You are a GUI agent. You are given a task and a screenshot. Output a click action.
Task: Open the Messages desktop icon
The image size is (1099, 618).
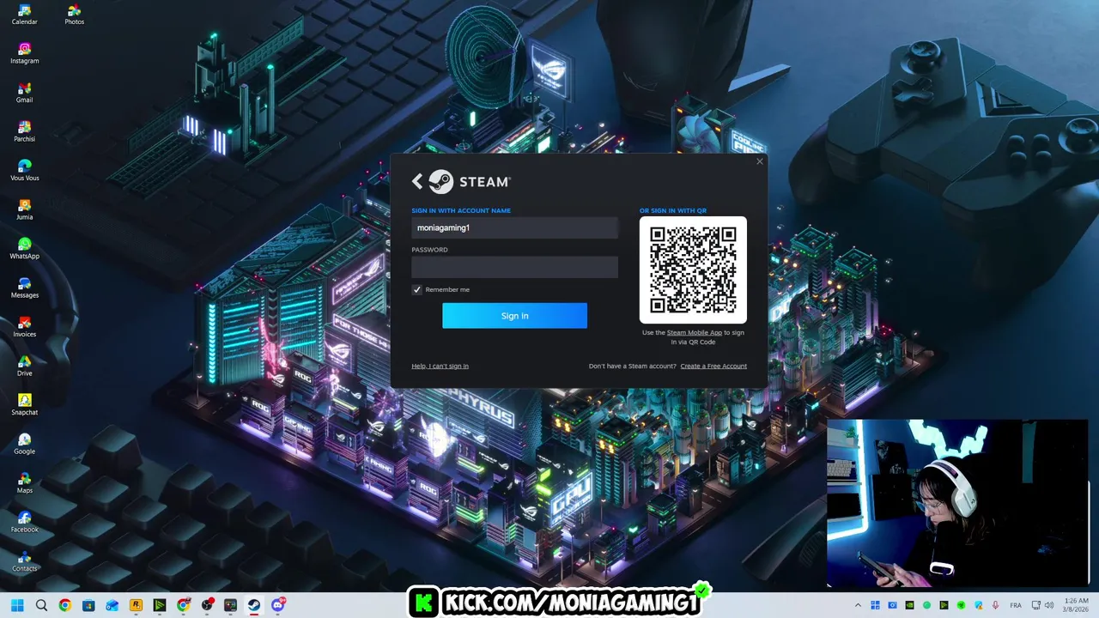24,288
